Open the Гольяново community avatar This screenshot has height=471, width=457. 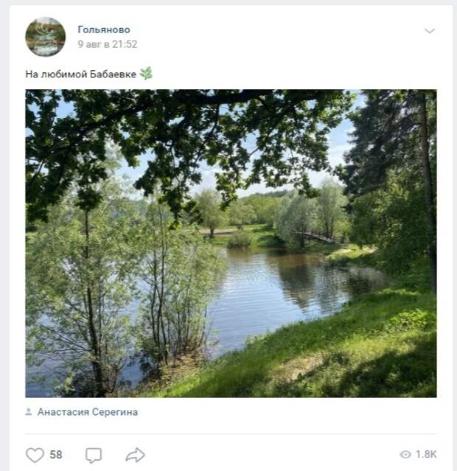[x=46, y=37]
